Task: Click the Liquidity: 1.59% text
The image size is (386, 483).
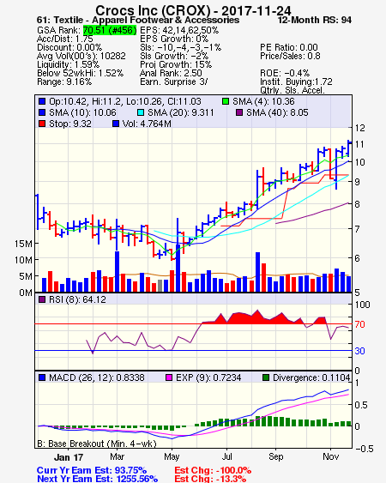Action: pyautogui.click(x=68, y=64)
